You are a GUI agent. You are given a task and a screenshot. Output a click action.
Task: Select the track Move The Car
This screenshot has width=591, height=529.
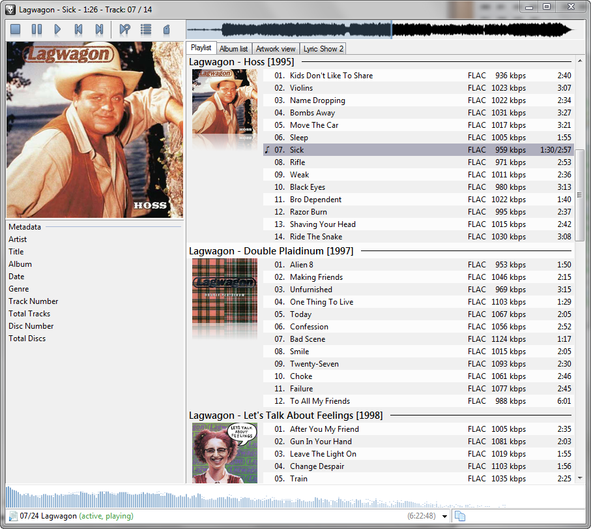pos(418,125)
